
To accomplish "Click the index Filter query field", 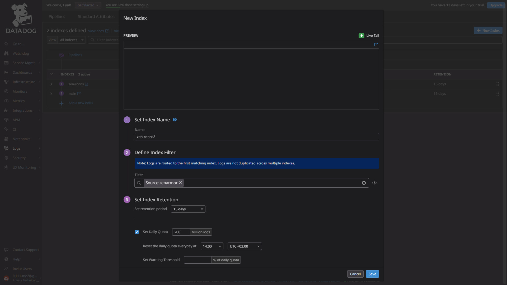I will [x=251, y=183].
